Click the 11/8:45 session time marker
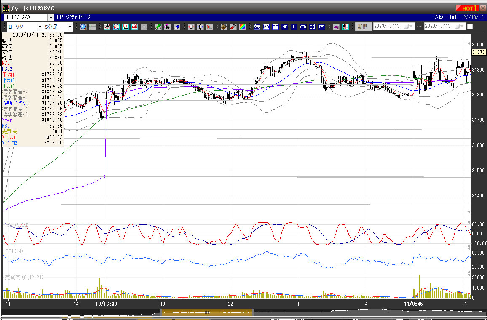Screen dimensions: 487x320 click(414, 304)
